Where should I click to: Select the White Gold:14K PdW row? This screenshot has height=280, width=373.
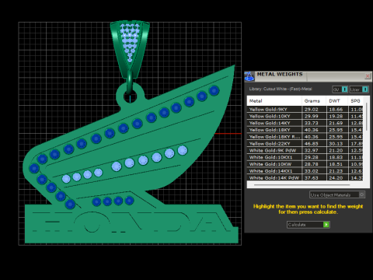pyautogui.click(x=305, y=178)
